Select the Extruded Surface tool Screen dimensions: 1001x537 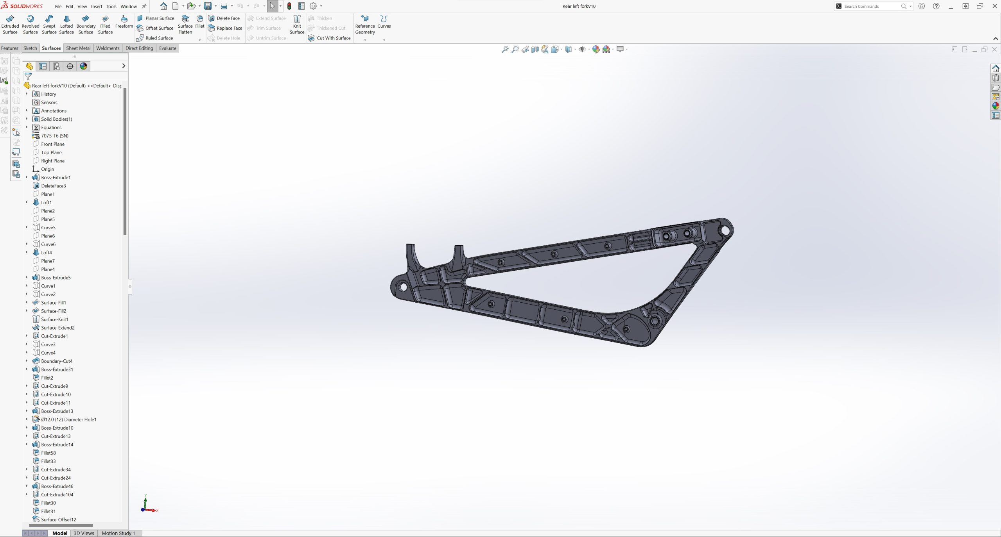(10, 25)
